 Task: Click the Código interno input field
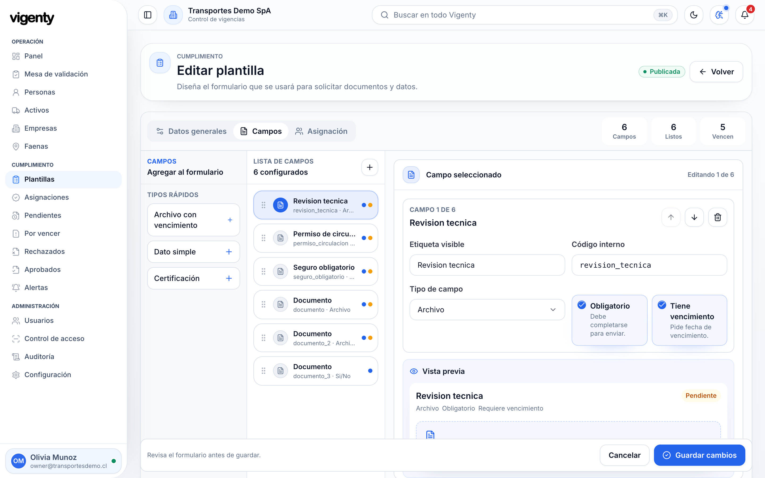click(649, 265)
